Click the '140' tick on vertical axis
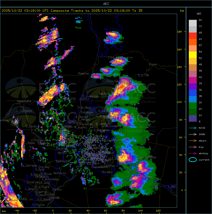Viewport: 212px width, 214px height. pyautogui.click(x=179, y=67)
